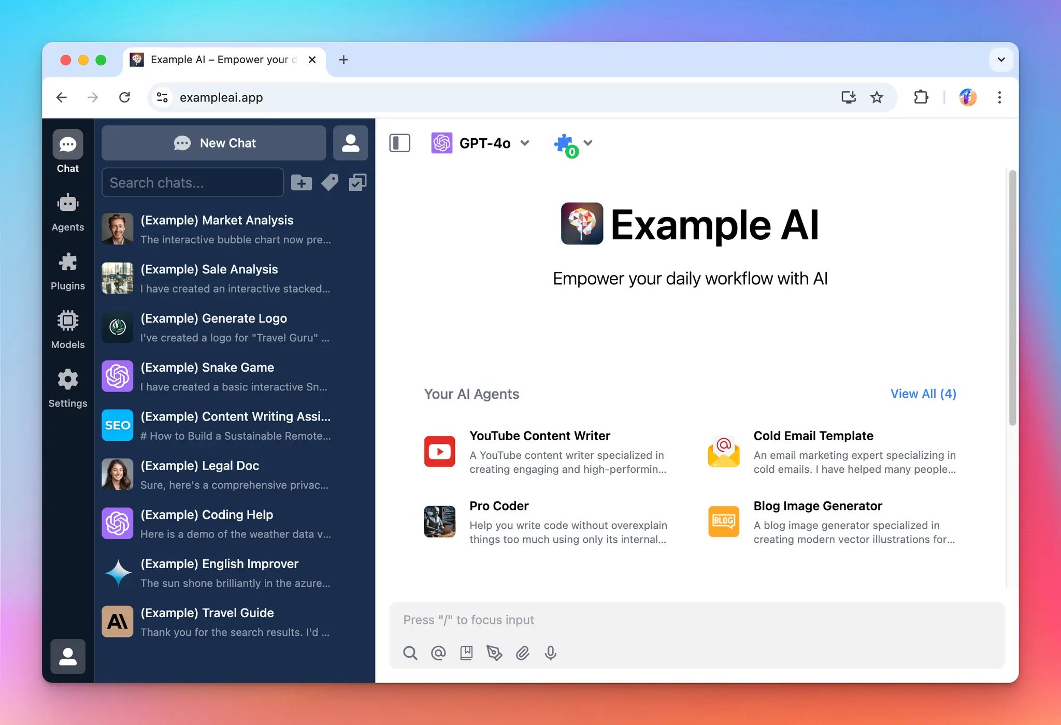
Task: Bookmark this page with the star icon
Action: click(877, 97)
